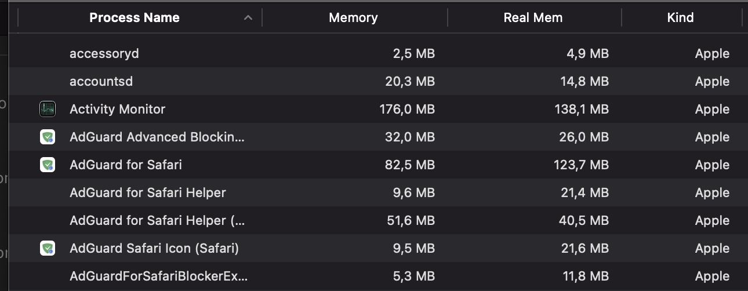
Task: Toggle the Process Name sort arrow
Action: click(x=248, y=18)
